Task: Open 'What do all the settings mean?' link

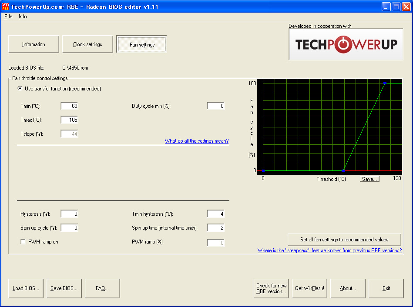Action: (x=197, y=141)
